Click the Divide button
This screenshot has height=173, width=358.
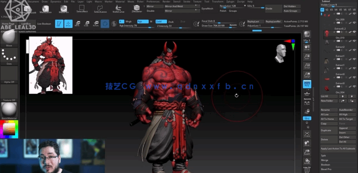tap(273, 8)
